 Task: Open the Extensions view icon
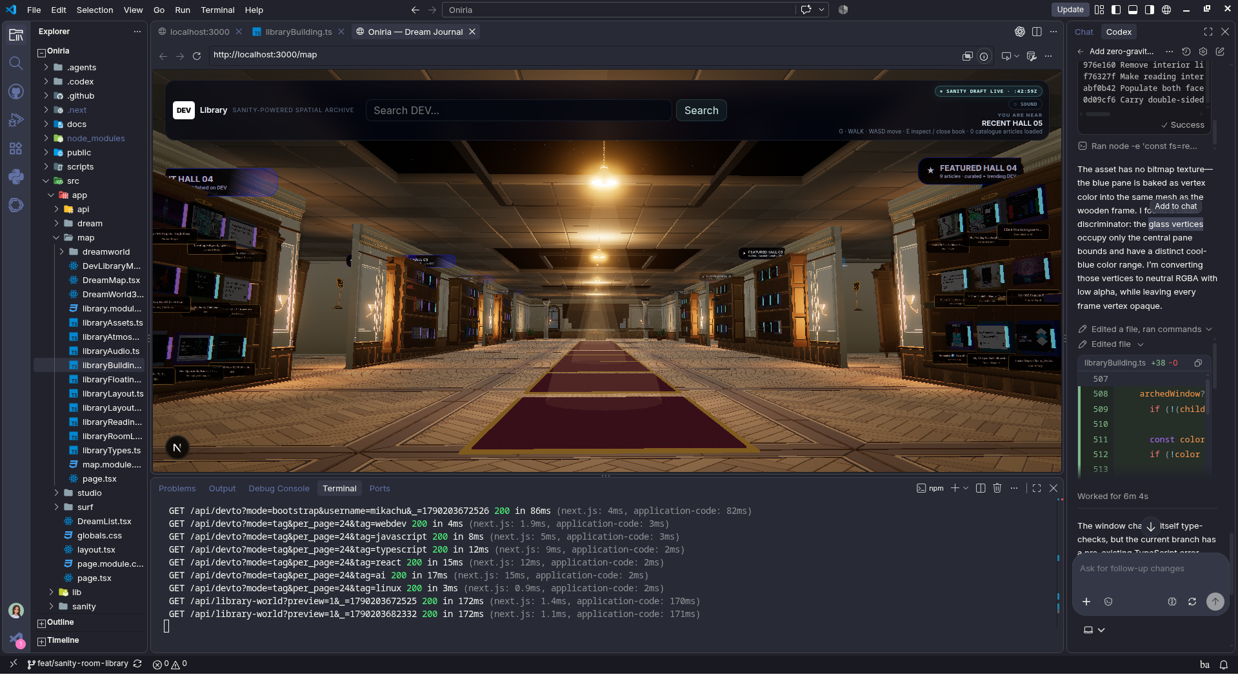point(16,148)
